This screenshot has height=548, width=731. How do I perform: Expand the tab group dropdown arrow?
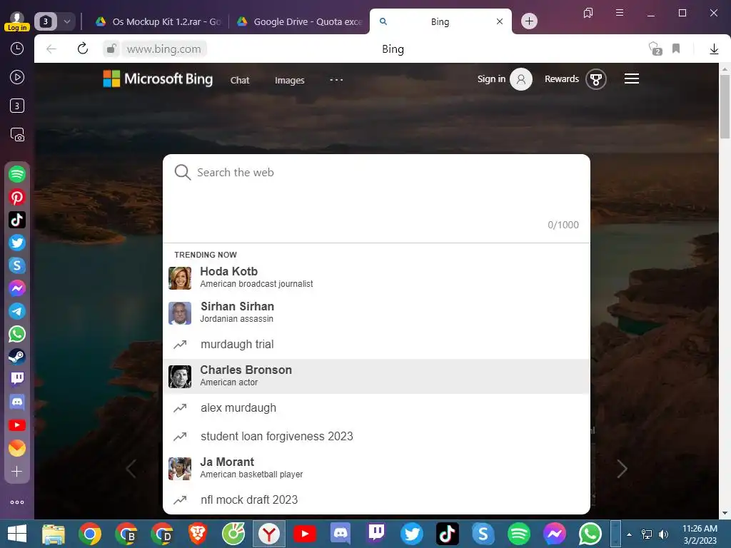tap(67, 21)
